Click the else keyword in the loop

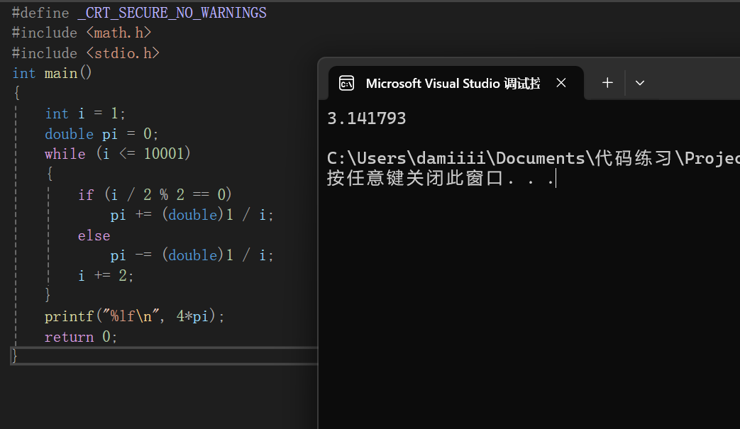point(94,235)
